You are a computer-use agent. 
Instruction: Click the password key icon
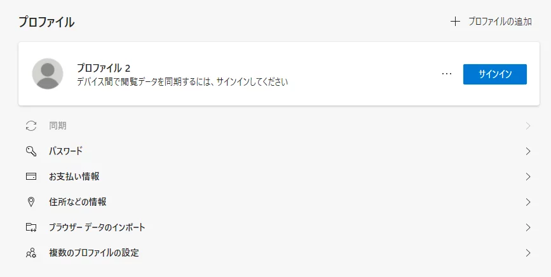pyautogui.click(x=31, y=151)
